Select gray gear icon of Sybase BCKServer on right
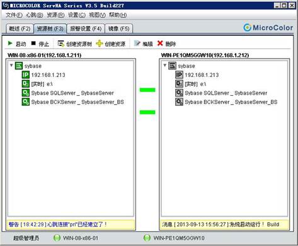Viewport: 298px width, 246px height. point(179,102)
